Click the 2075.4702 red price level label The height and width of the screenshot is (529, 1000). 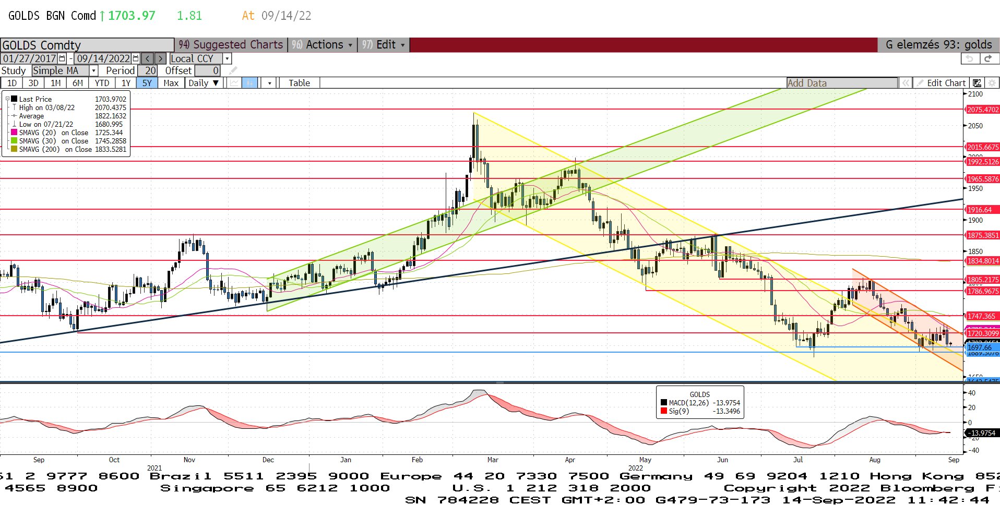982,110
